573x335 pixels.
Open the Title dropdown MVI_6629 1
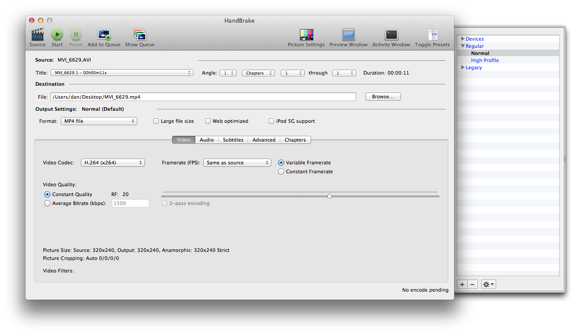click(121, 73)
